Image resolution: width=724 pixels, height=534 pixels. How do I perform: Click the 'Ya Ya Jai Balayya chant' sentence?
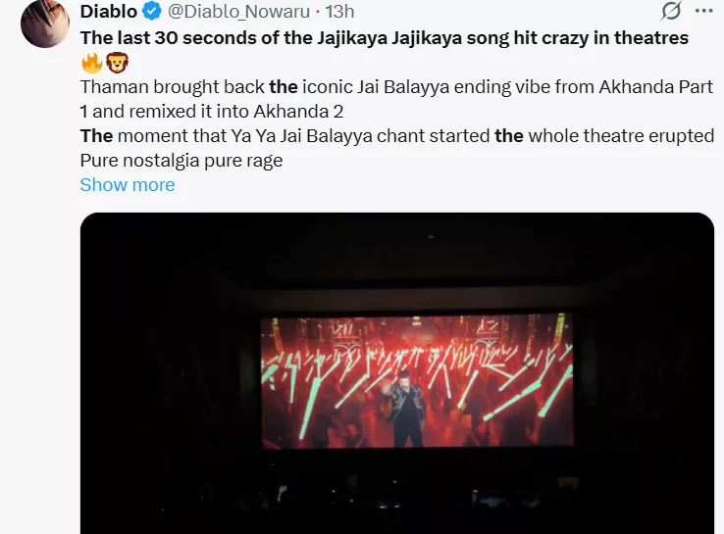397,136
